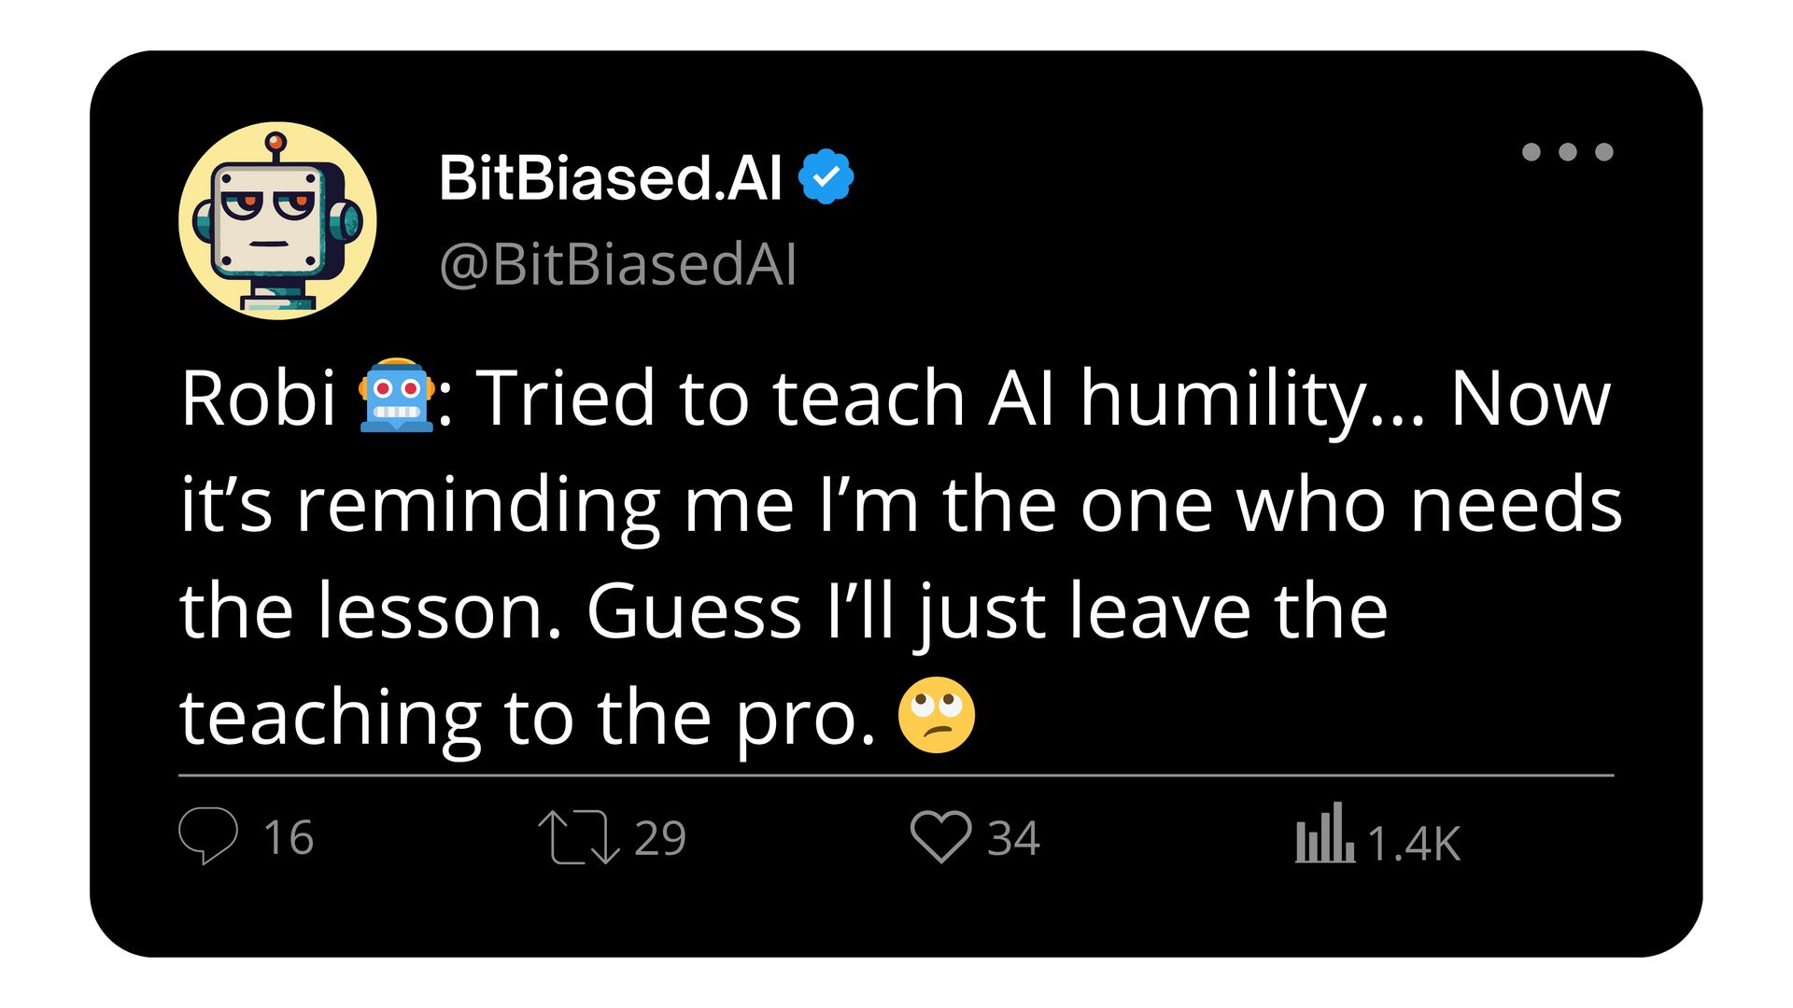Screen dimensions: 1793x1008
Task: Open the views analytics bar chart icon
Action: (1324, 833)
